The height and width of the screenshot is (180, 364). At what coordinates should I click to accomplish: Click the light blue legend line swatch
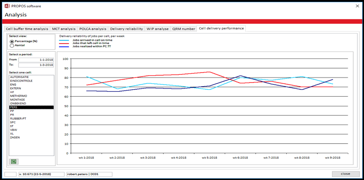tap(65, 40)
